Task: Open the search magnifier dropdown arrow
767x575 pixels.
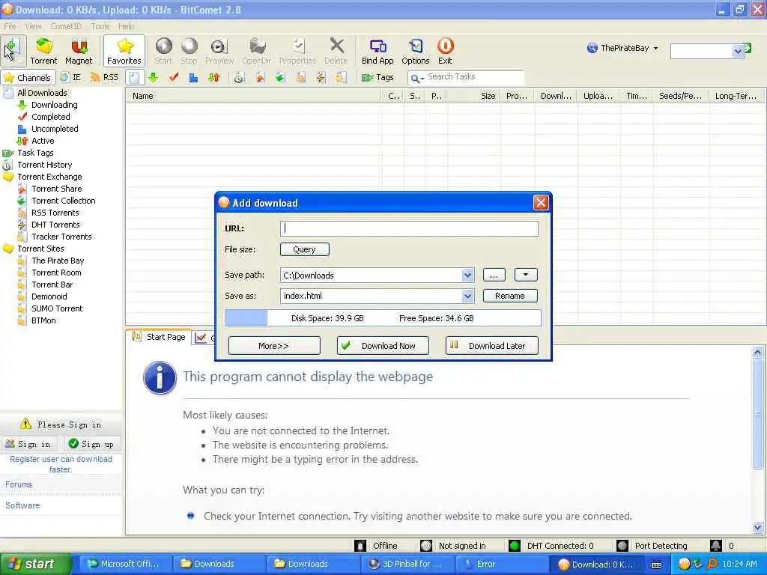Action: point(422,78)
